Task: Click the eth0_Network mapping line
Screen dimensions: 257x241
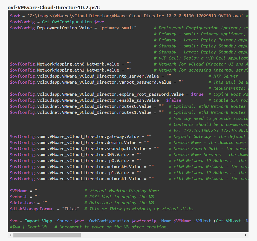Action: click(x=71, y=64)
